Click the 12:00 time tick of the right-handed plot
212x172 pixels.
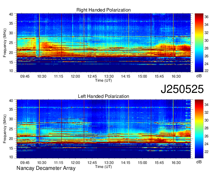pos(75,76)
